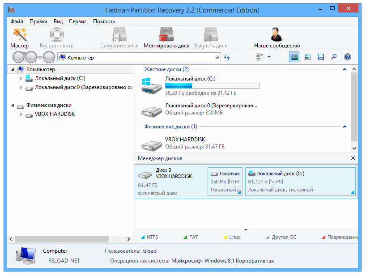
Task: Click the application icon in title bar
Action: coord(12,10)
